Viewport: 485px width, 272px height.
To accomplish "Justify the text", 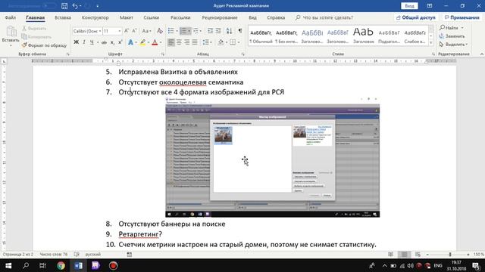I will coord(195,42).
